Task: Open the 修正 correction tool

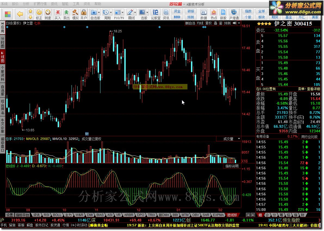Action: (x=39, y=14)
